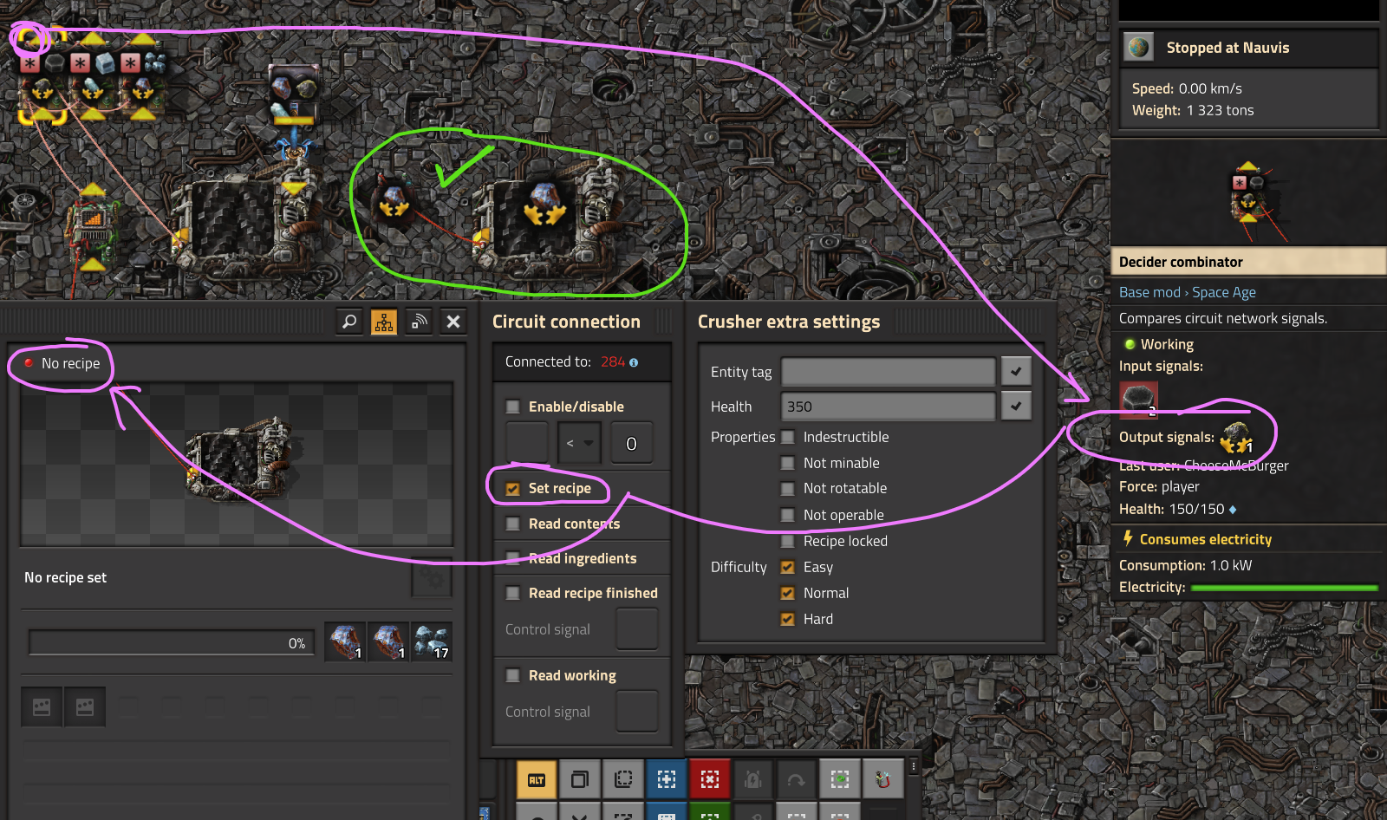Viewport: 1387px width, 820px height.
Task: Open the logistic network connection button
Action: pyautogui.click(x=419, y=322)
